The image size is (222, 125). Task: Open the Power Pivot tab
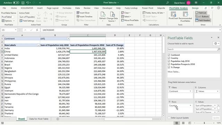[147, 8]
